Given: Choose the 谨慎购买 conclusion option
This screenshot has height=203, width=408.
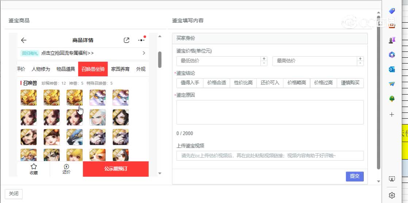Looking at the screenshot, I should [x=350, y=83].
